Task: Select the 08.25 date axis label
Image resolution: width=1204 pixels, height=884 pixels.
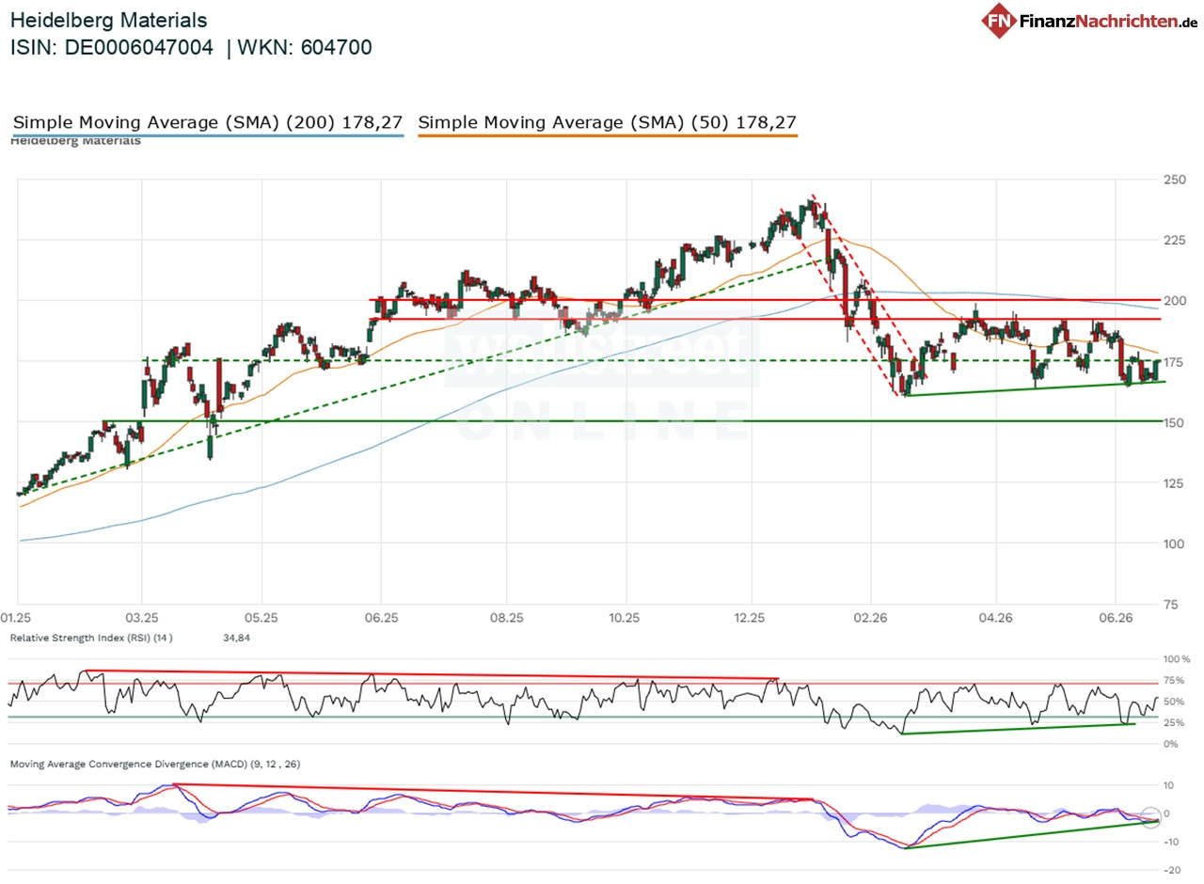Action: click(506, 619)
